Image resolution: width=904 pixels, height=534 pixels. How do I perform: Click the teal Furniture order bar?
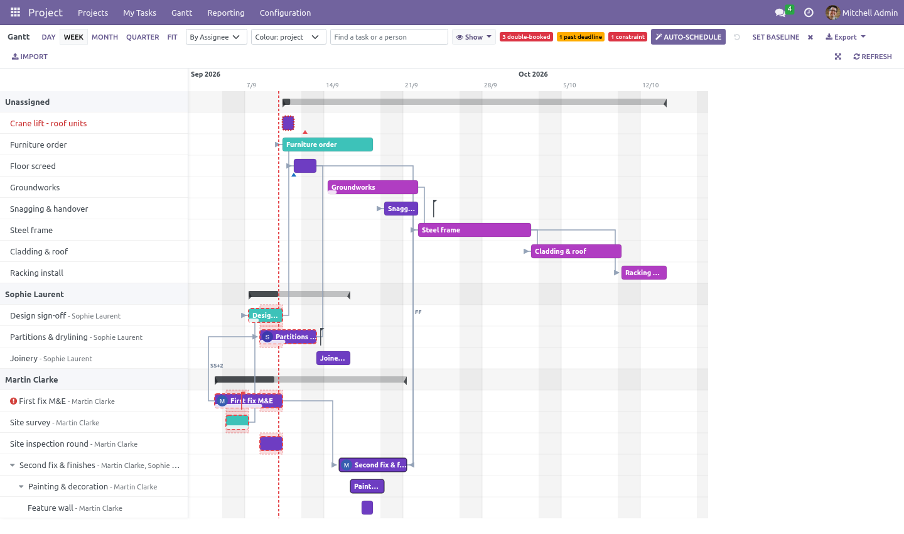(x=328, y=144)
